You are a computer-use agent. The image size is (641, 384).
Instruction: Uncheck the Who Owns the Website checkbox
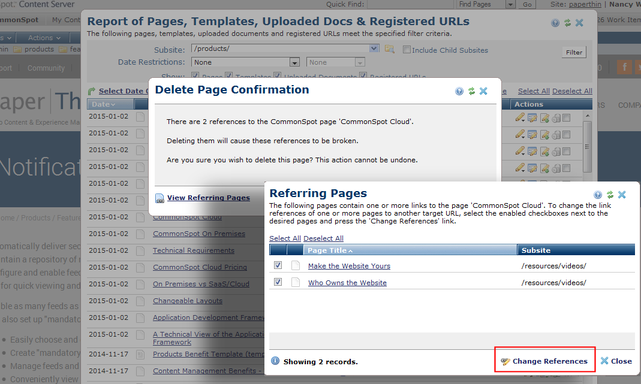(278, 282)
